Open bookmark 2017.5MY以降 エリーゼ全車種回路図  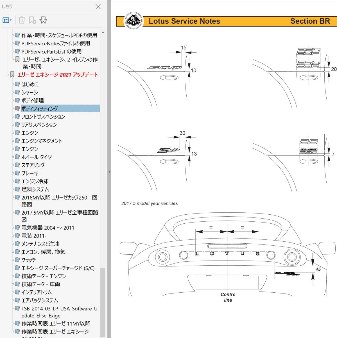click(60, 216)
